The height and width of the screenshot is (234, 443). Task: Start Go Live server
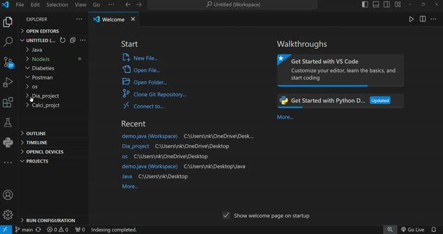pyautogui.click(x=412, y=229)
